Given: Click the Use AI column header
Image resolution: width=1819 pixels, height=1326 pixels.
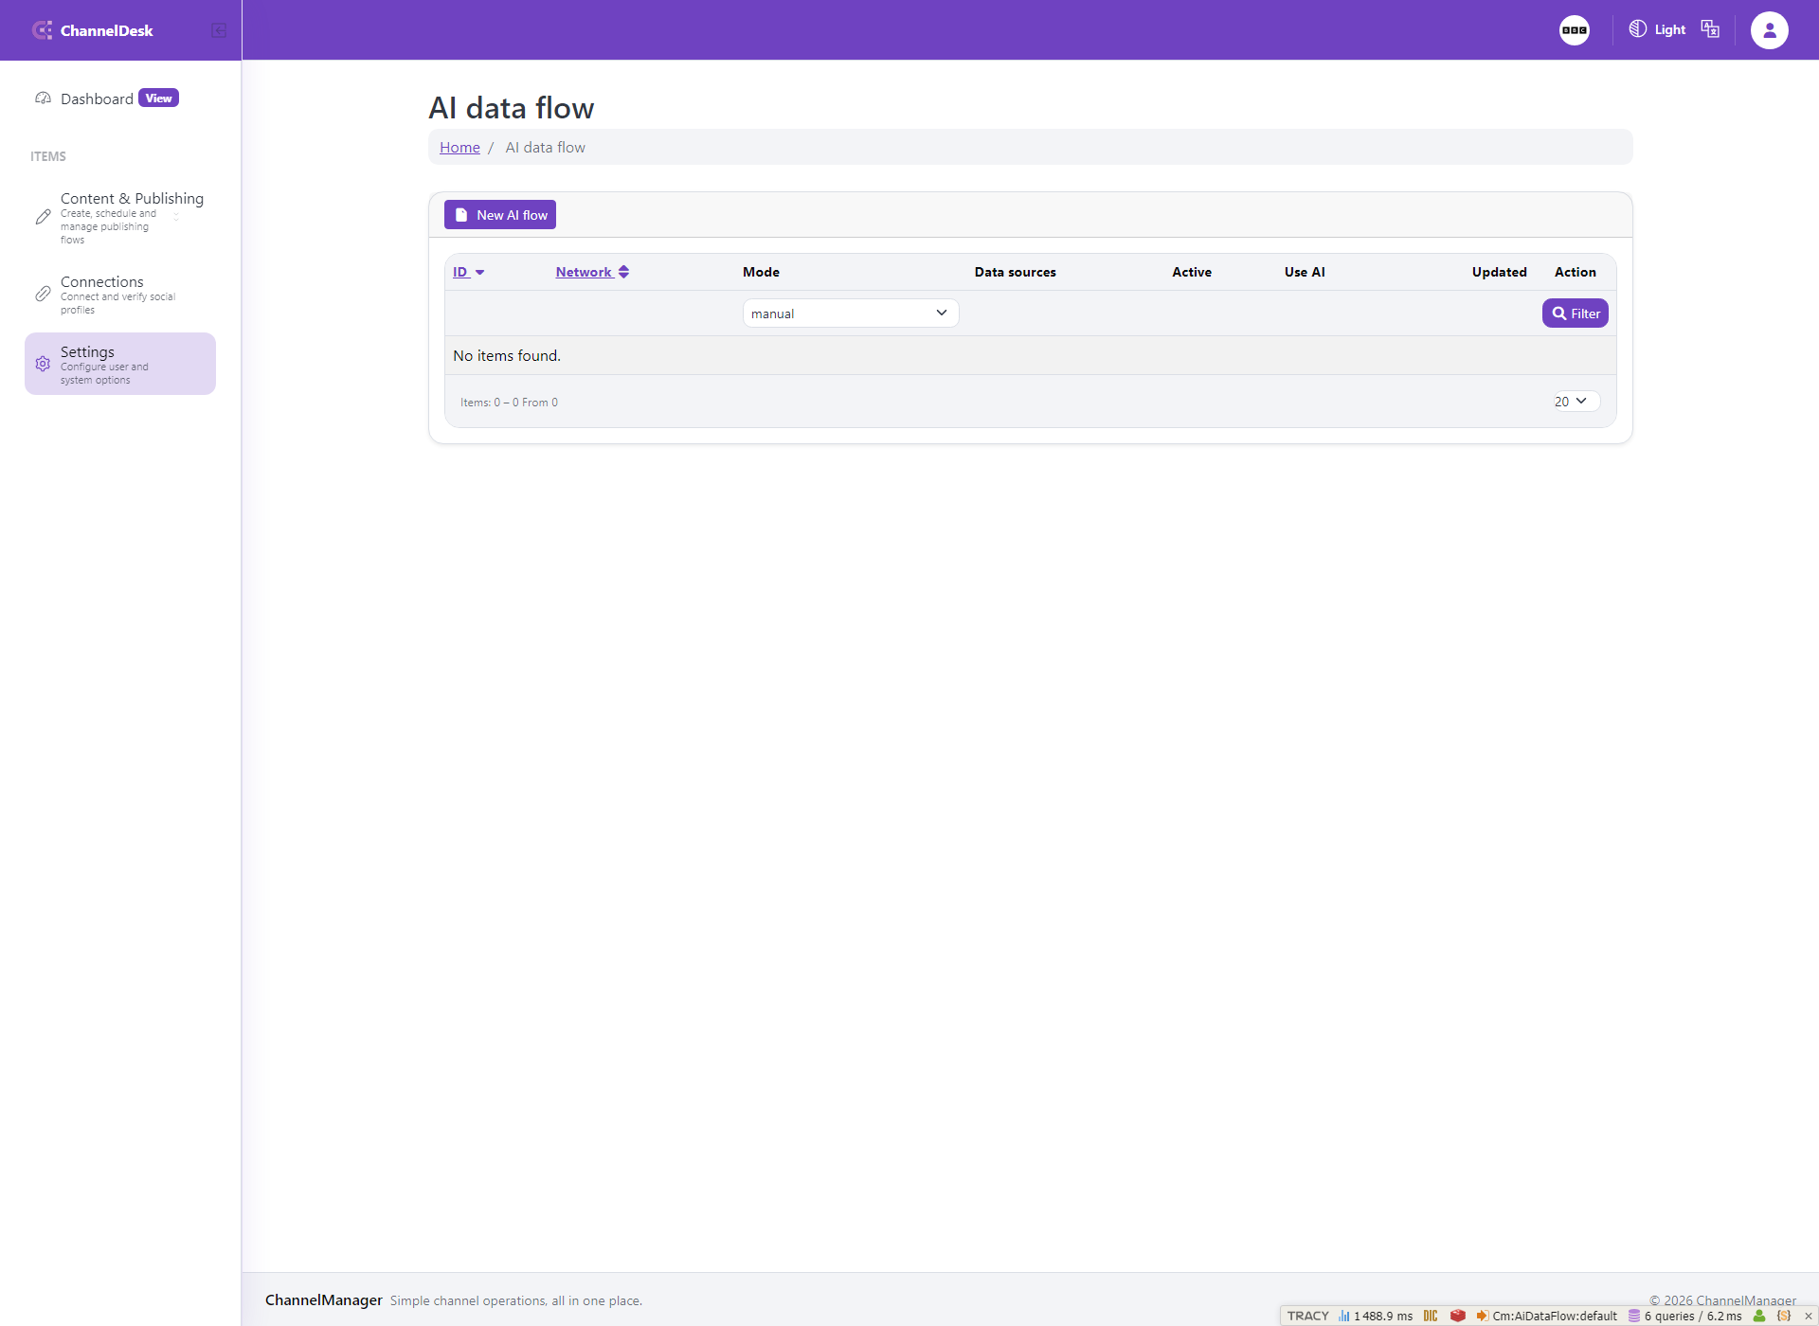Looking at the screenshot, I should [1305, 272].
